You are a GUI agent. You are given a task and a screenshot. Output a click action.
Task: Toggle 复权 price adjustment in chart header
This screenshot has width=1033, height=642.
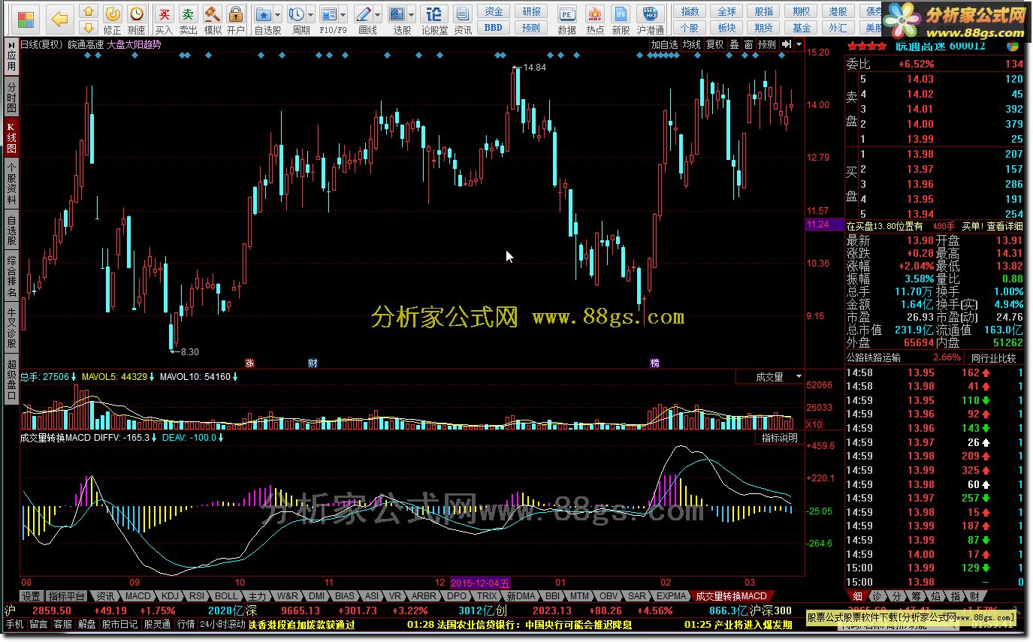point(714,44)
